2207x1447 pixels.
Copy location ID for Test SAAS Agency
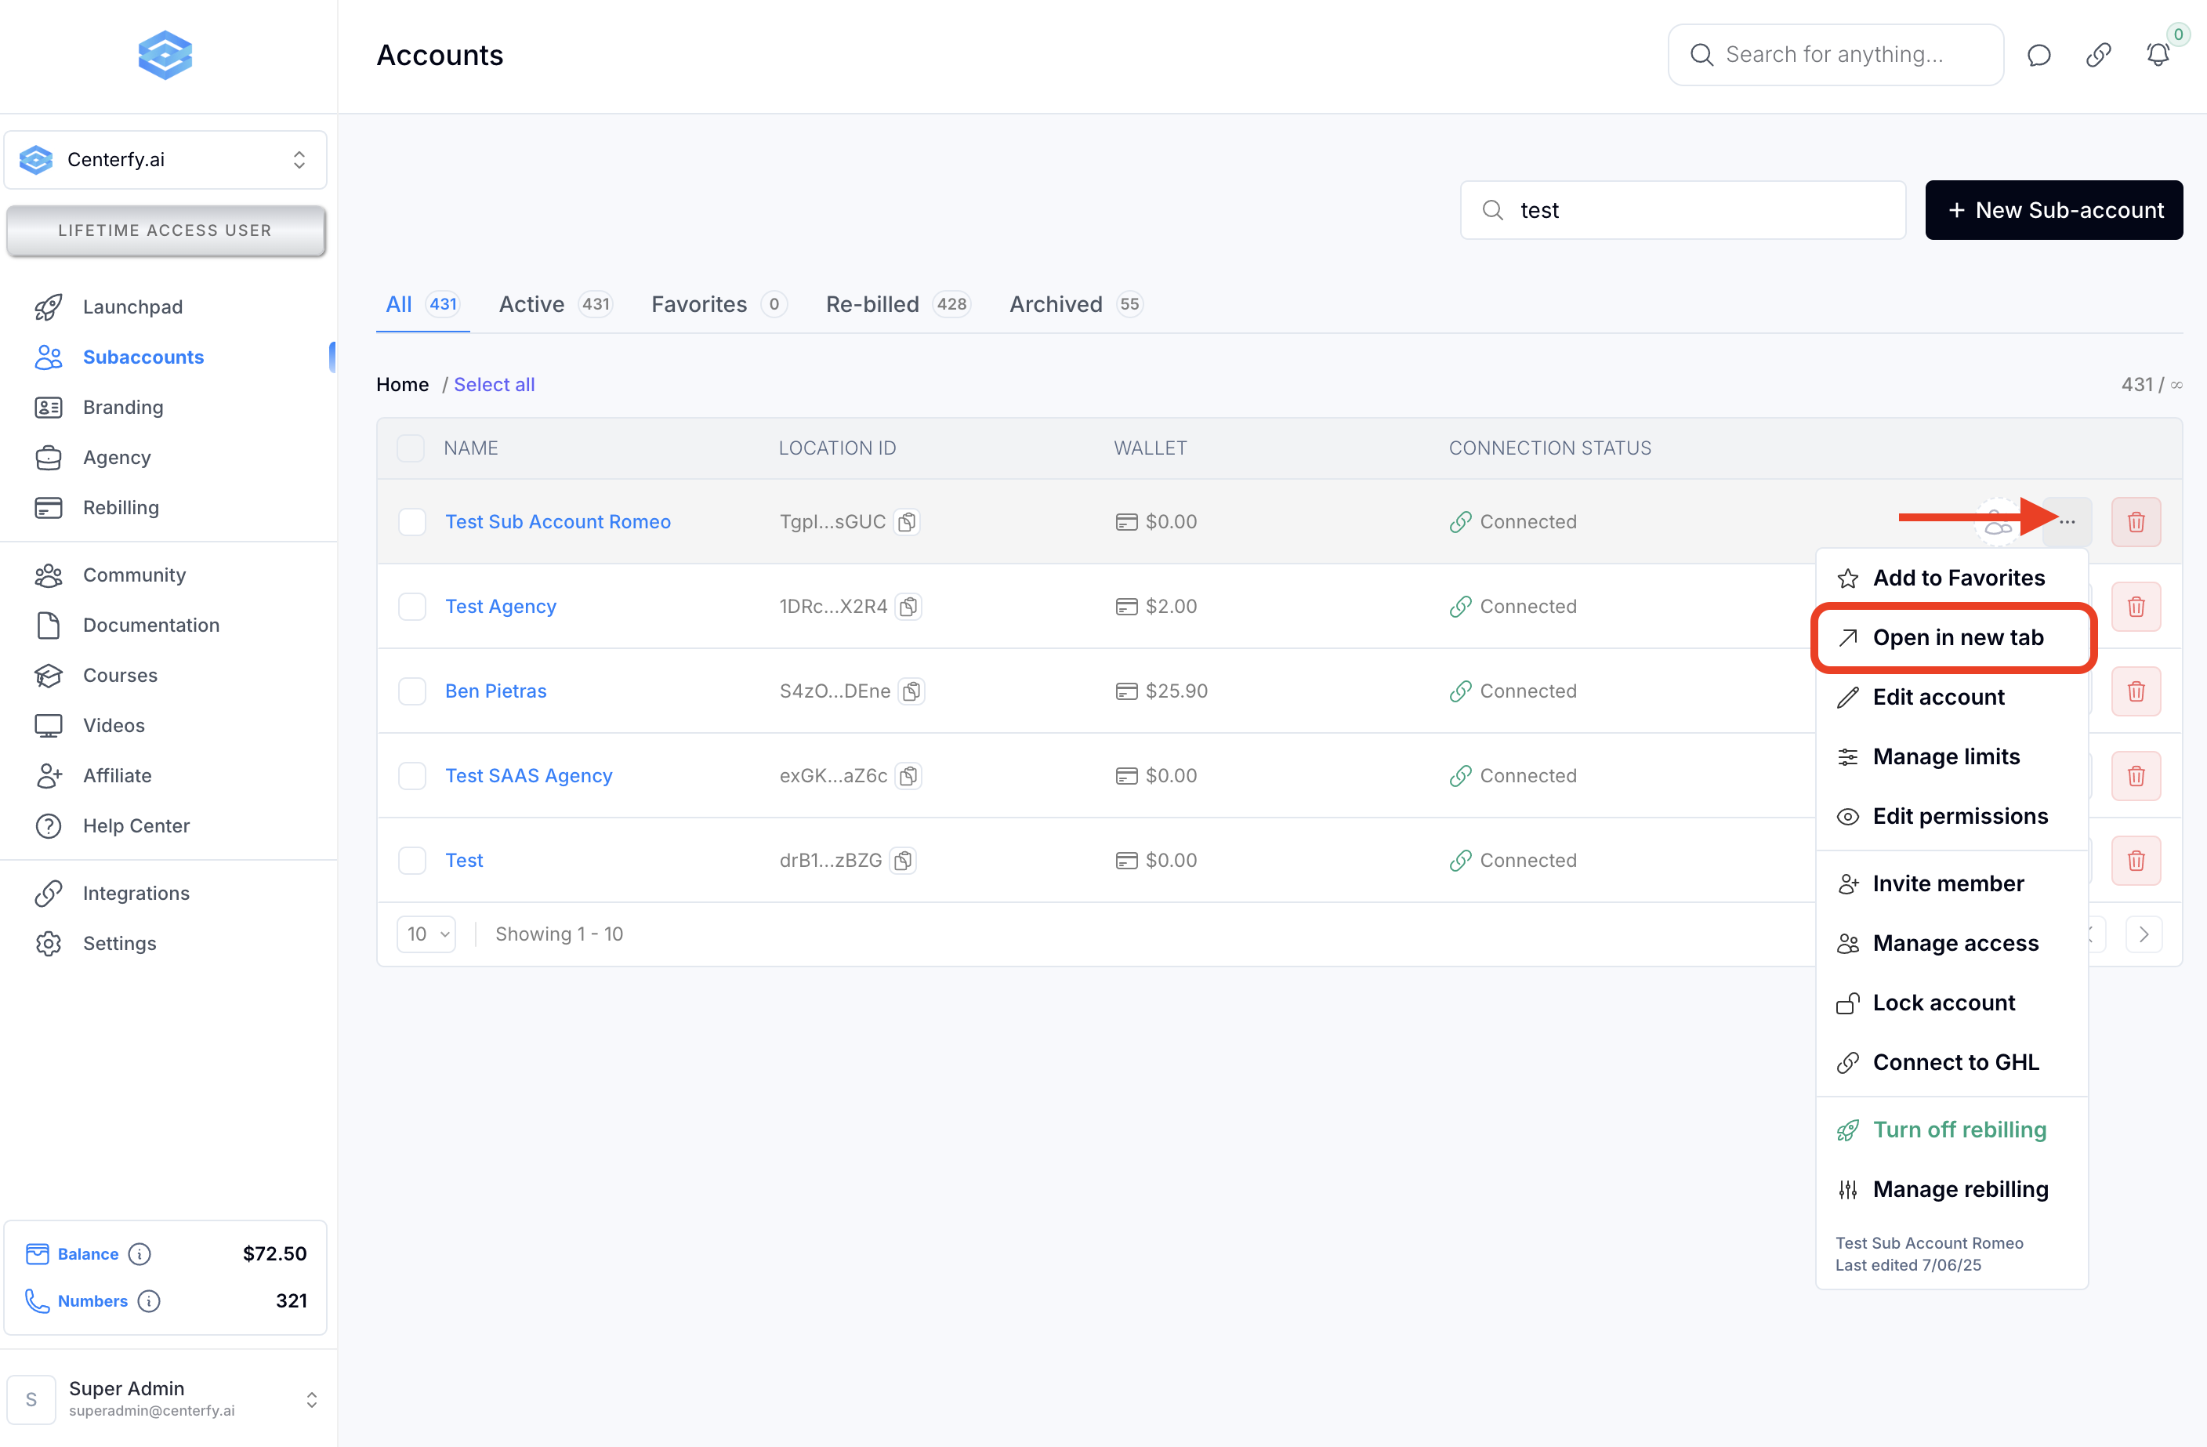click(x=909, y=775)
